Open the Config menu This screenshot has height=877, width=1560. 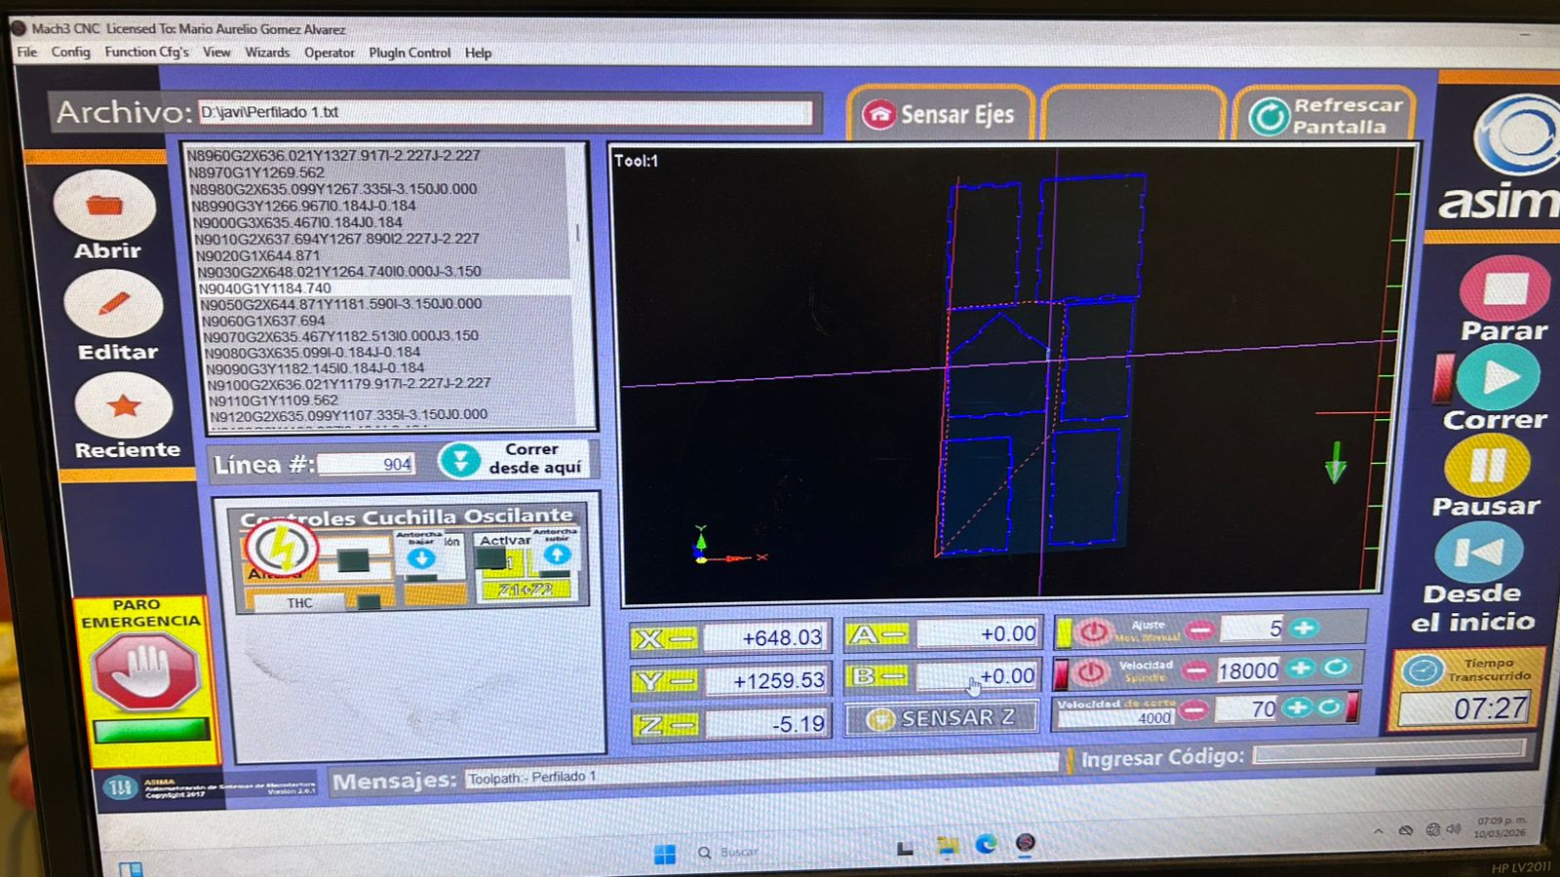(x=69, y=53)
